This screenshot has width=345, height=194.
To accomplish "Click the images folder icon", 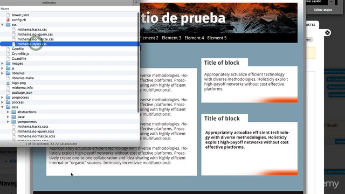I will 8,64.
